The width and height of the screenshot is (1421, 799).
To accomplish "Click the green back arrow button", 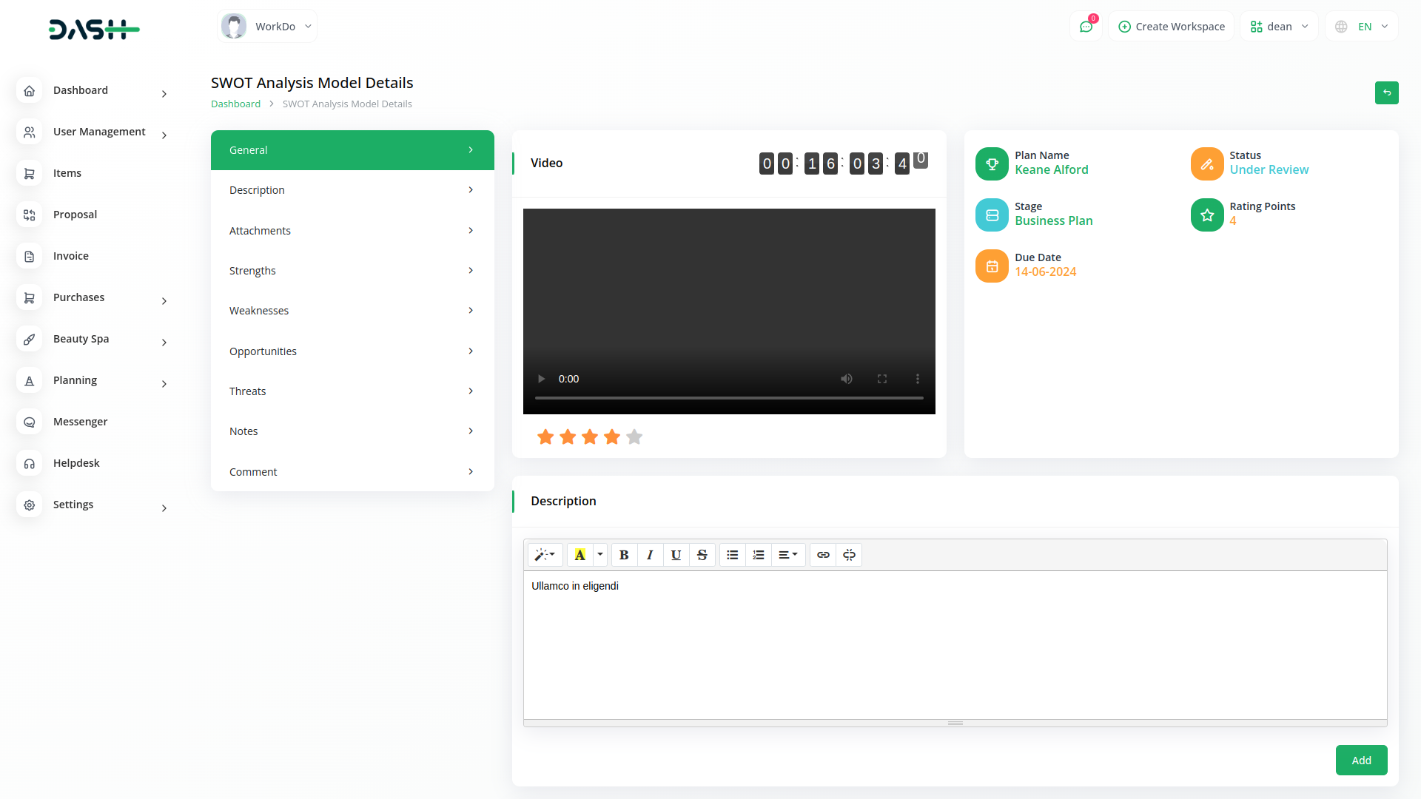I will [x=1386, y=93].
